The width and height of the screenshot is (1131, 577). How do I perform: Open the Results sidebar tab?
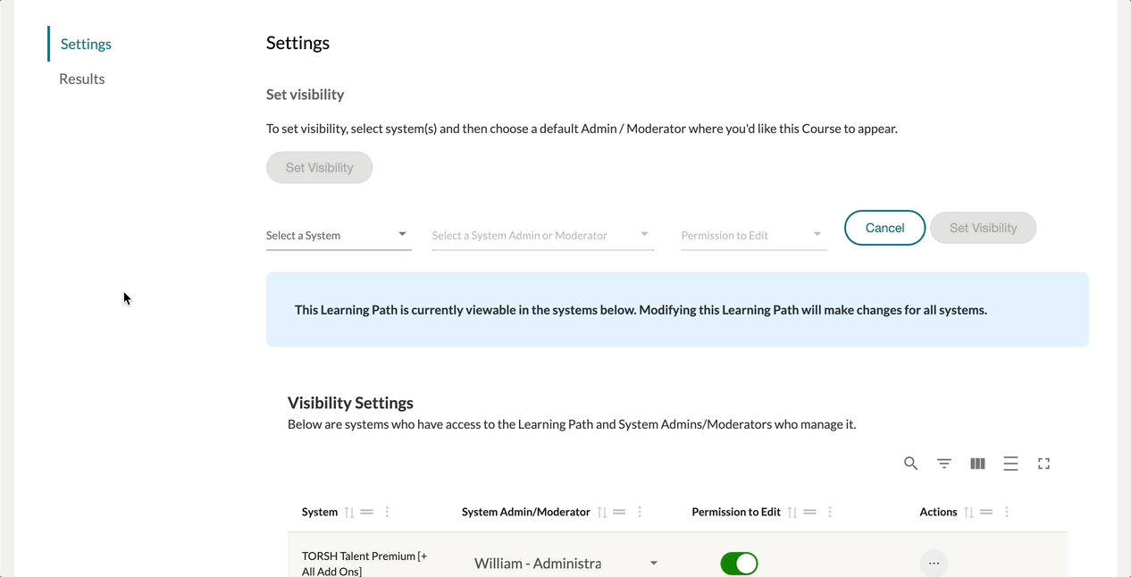click(x=82, y=79)
